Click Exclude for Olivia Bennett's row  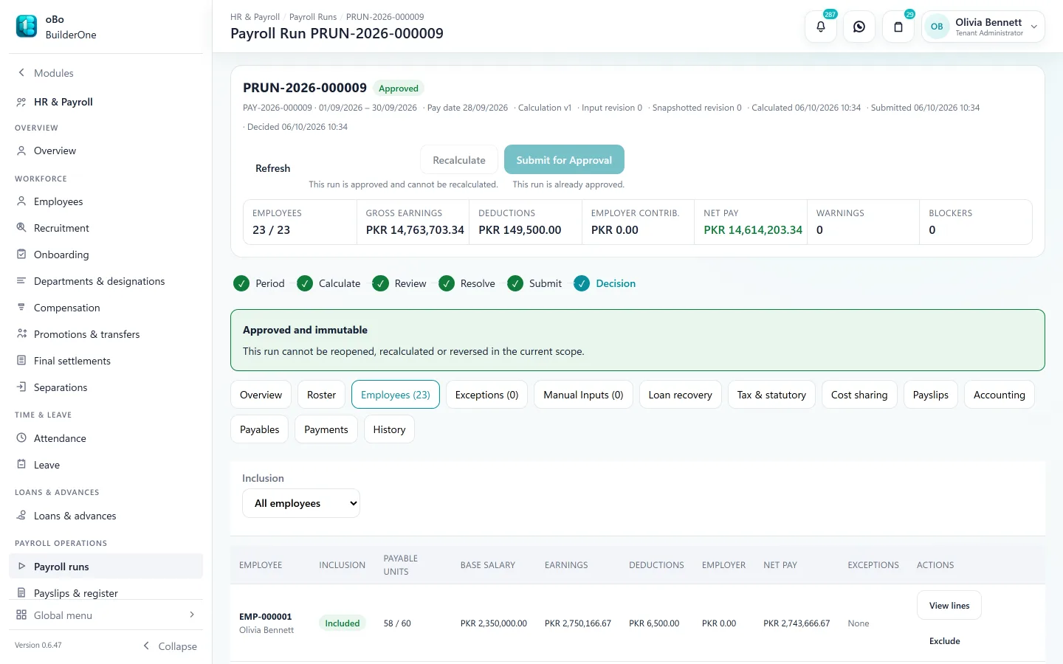pyautogui.click(x=945, y=641)
